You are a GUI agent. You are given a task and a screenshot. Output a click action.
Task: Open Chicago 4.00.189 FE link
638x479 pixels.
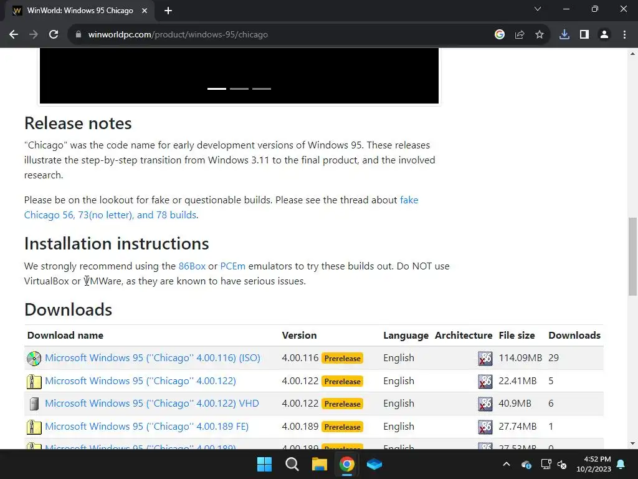point(146,427)
